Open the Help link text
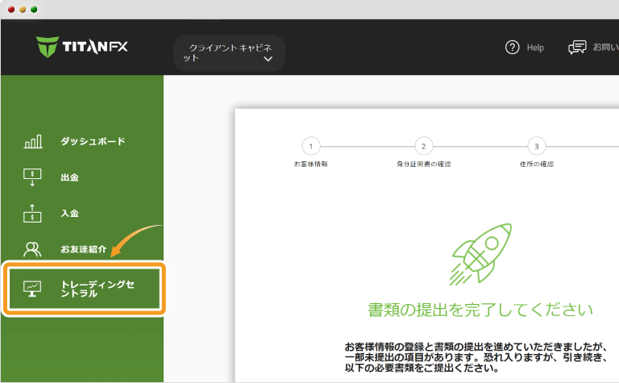Image resolution: width=619 pixels, height=383 pixels. click(535, 48)
